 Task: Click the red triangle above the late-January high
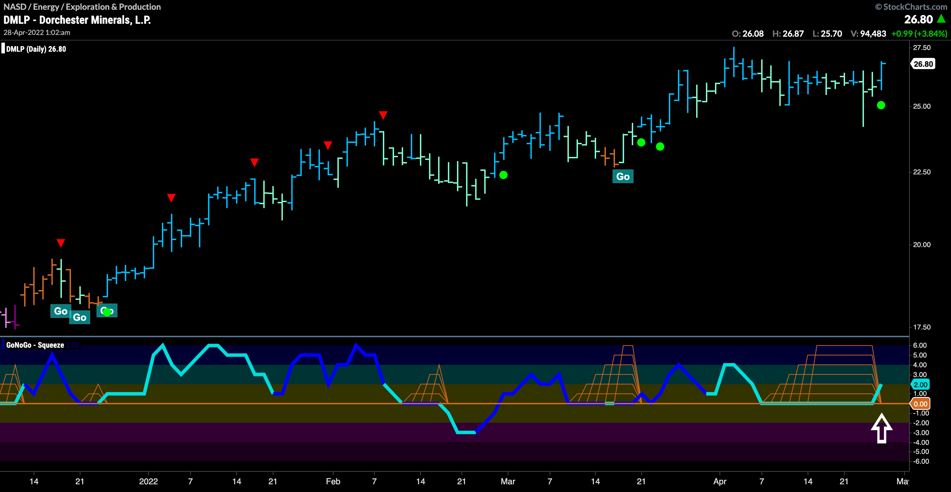click(255, 162)
